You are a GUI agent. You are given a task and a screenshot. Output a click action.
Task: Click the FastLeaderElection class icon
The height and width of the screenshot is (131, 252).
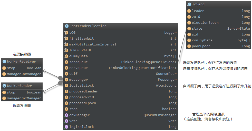coord(66,26)
